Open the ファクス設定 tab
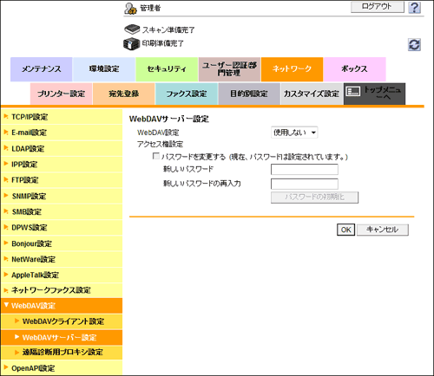Image resolution: width=434 pixels, height=376 pixels. click(x=187, y=94)
